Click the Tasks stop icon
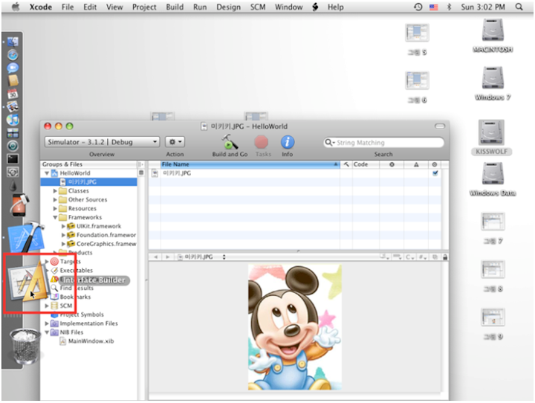Viewport: 535px width, 403px height. 262,141
